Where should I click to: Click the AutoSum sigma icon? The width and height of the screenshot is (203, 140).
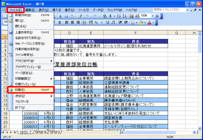click(x=110, y=16)
